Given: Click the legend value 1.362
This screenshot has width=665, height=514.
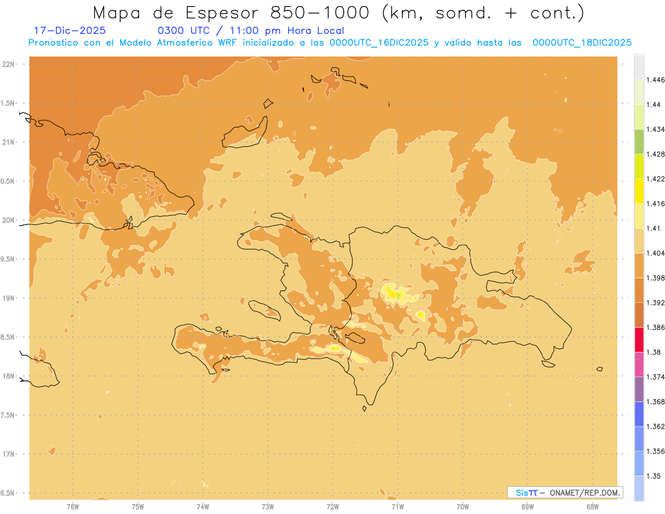Looking at the screenshot, I should (655, 426).
